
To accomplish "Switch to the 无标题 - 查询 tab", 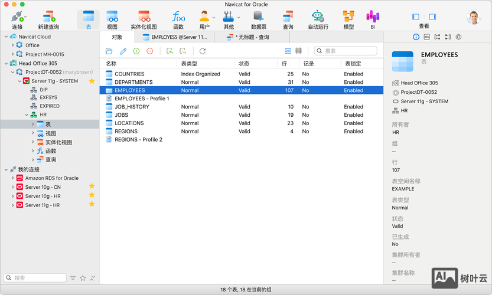I will 252,37.
